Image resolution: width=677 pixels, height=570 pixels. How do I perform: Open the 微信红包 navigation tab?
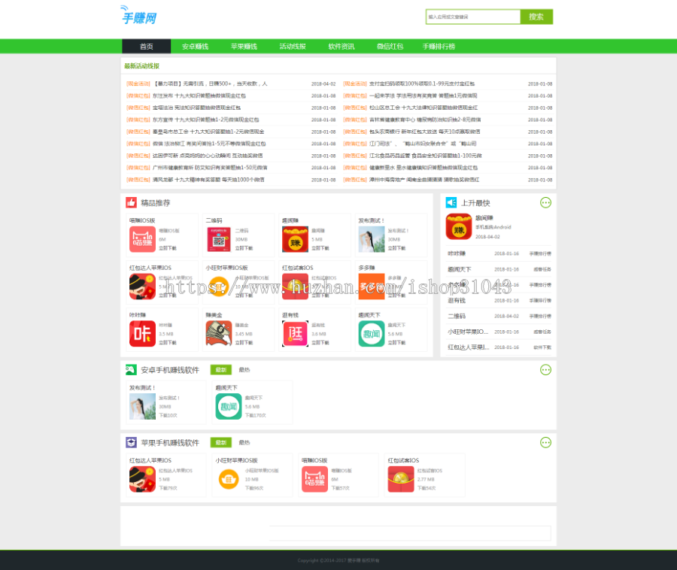click(x=390, y=46)
